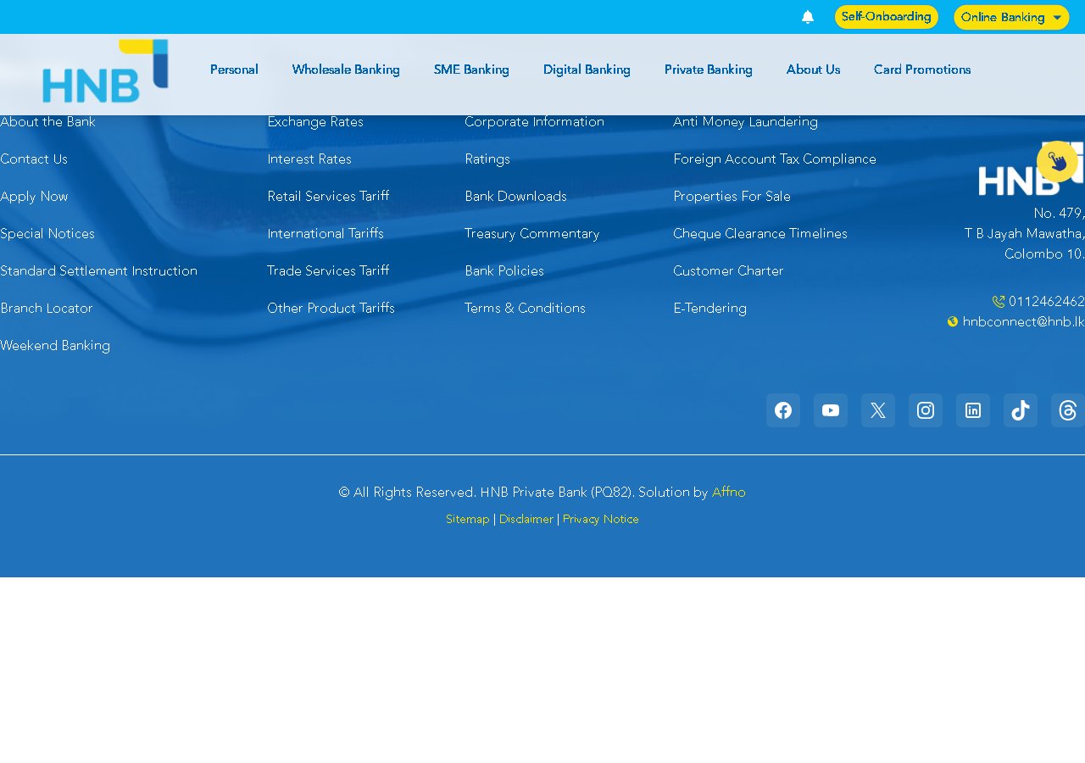This screenshot has height=763, width=1085.
Task: Click phone number 0112462462
Action: [1047, 302]
